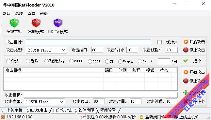Select the 自定义模式 purple shield toolbar icon
Screen dimensions: 211x120
58,23
